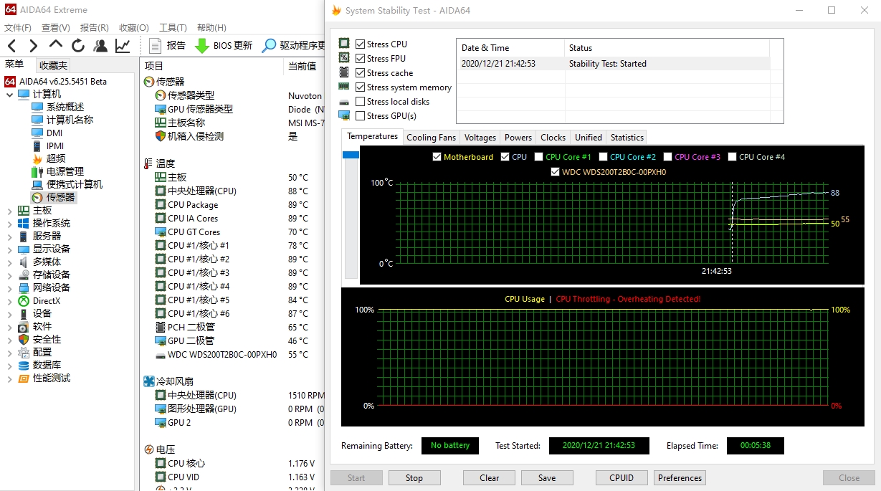The height and width of the screenshot is (491, 881).
Task: Click the Stop button
Action: 414,478
